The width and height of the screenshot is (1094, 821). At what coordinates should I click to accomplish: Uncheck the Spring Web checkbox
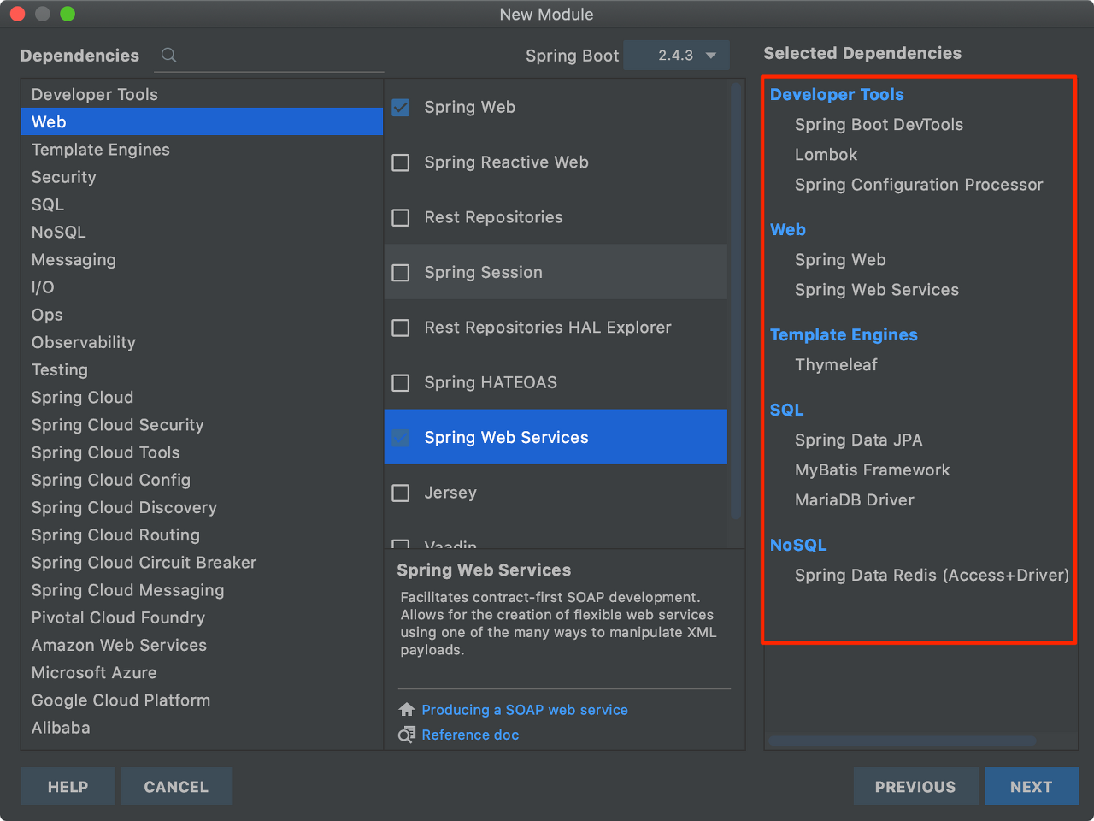click(x=401, y=107)
